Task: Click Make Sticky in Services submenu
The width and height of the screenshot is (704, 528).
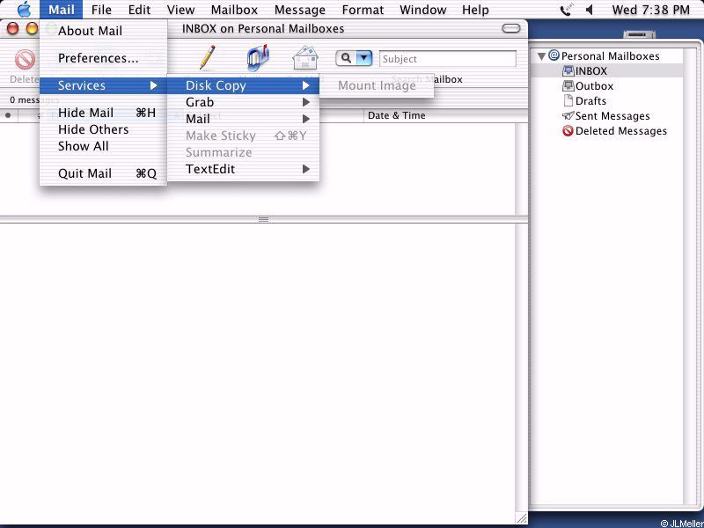Action: [x=243, y=136]
